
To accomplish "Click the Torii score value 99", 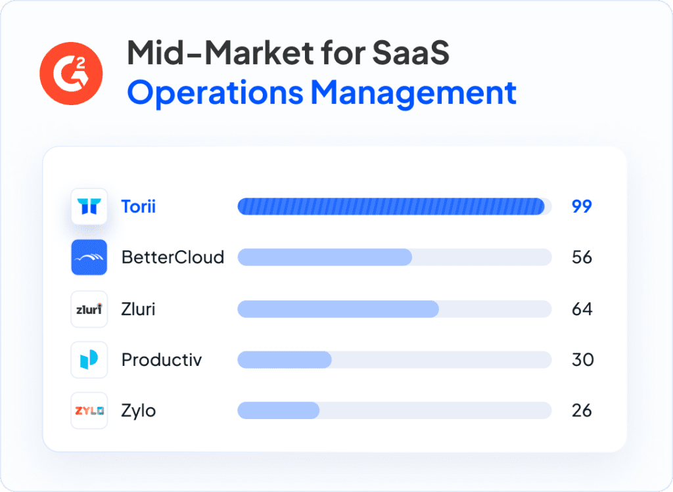I will [582, 206].
